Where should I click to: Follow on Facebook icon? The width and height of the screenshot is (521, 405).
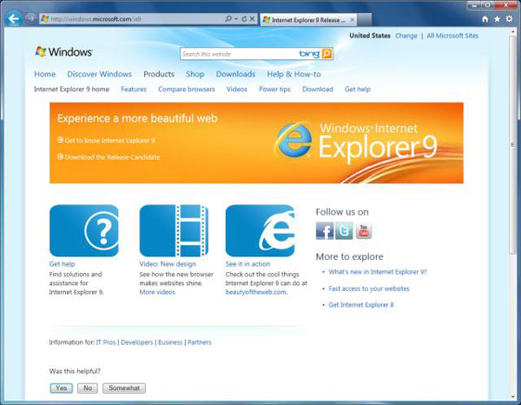pyautogui.click(x=325, y=231)
